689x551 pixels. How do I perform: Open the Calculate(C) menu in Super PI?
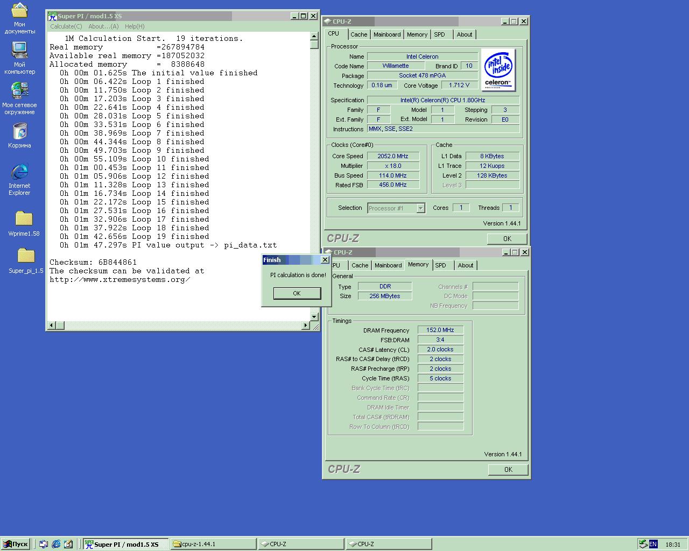[66, 26]
